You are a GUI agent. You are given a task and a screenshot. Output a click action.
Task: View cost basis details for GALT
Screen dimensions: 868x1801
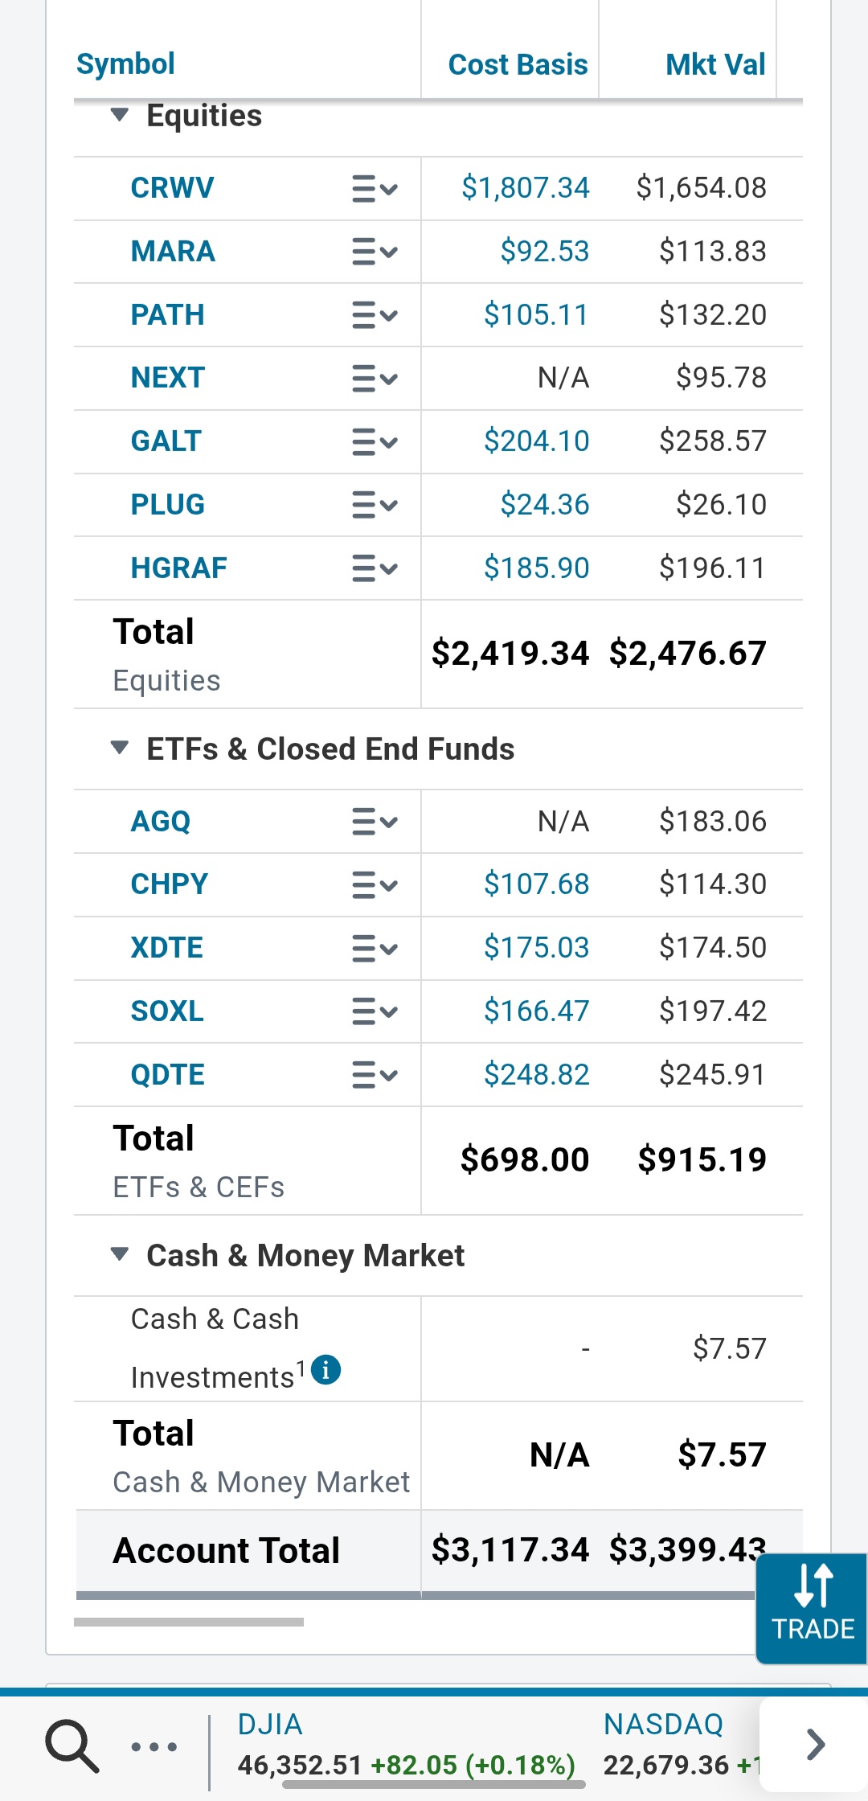point(536,441)
